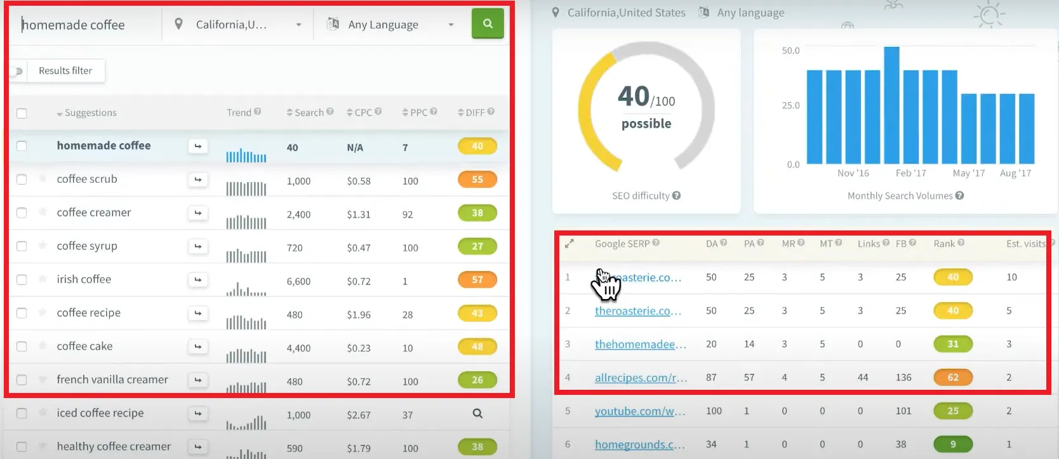The image size is (1059, 459).
Task: Open the allrecipes.com SERP link
Action: [640, 378]
